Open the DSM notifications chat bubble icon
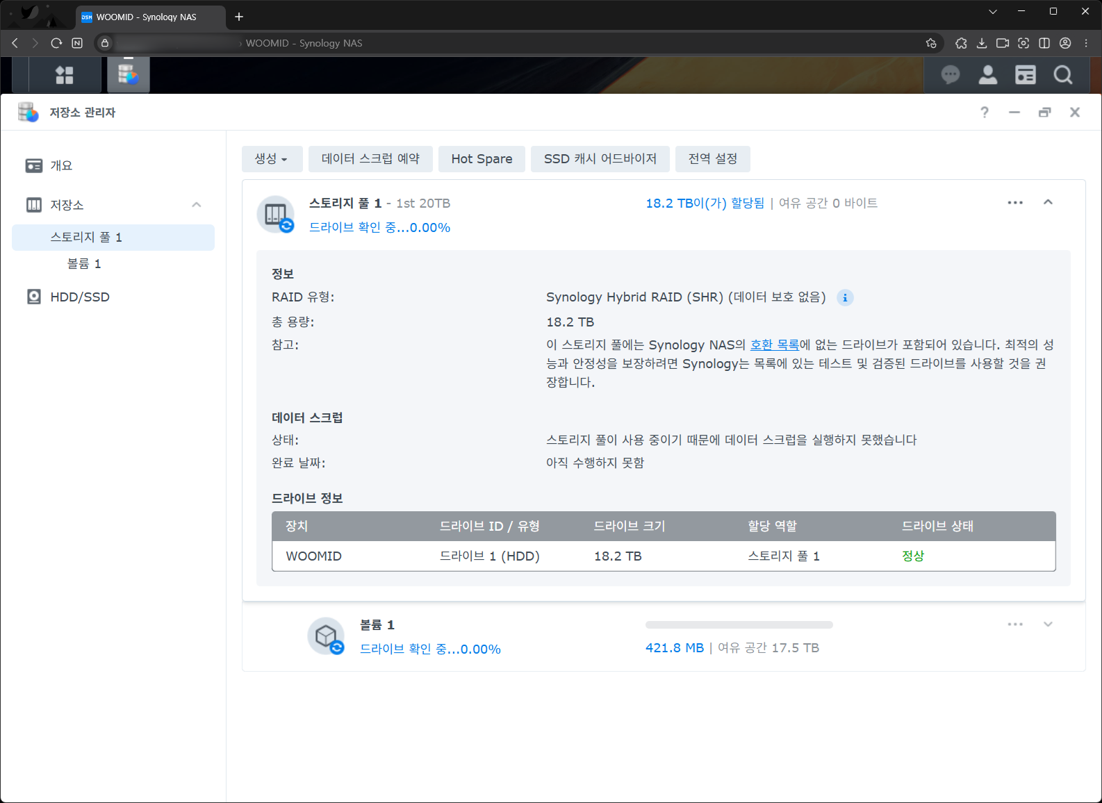Image resolution: width=1102 pixels, height=803 pixels. pos(950,75)
